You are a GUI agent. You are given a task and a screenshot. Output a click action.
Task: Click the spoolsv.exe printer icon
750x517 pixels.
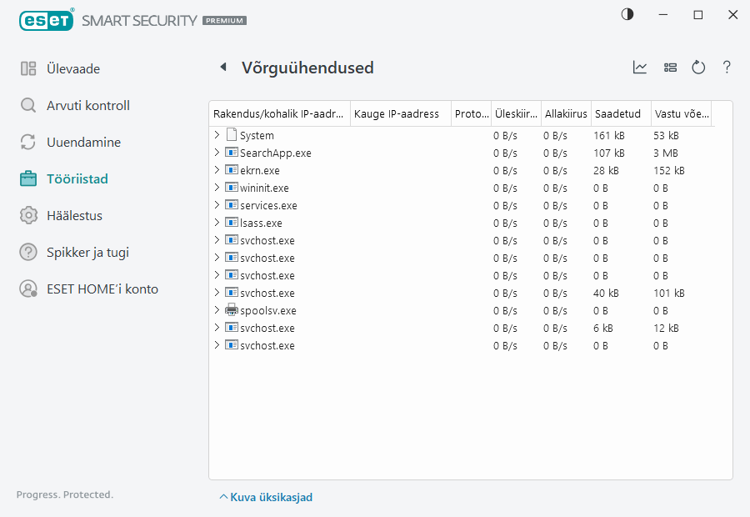(x=232, y=310)
